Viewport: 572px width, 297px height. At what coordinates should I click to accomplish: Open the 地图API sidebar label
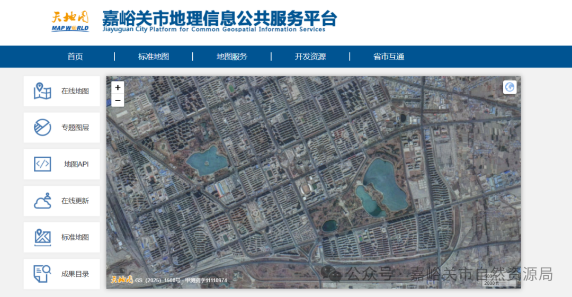(76, 164)
